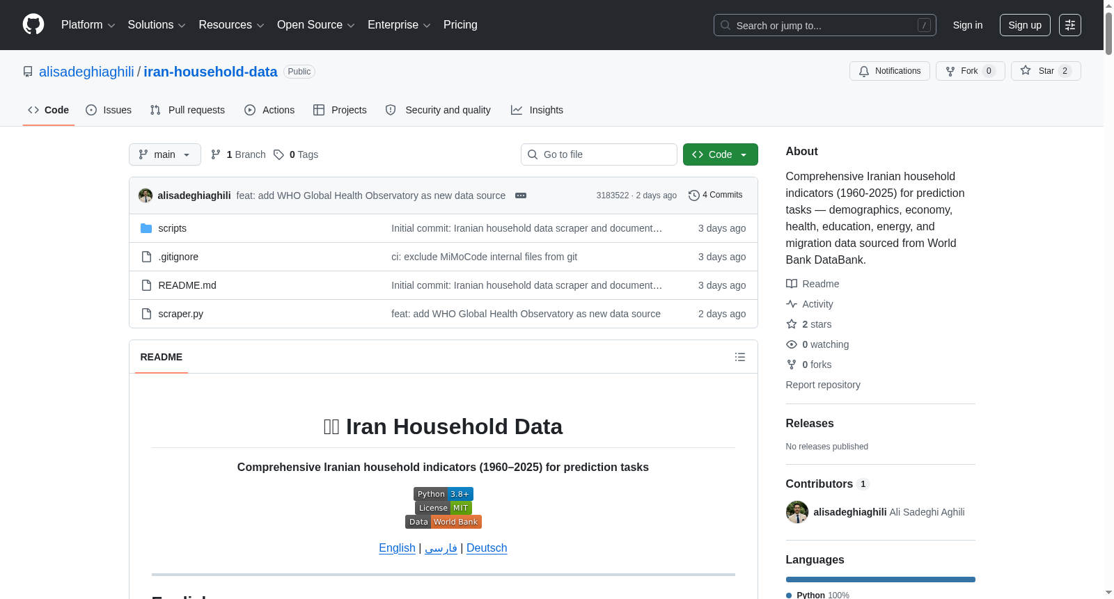This screenshot has height=599, width=1114.
Task: Click the star icon beside 2 stars
Action: click(792, 324)
